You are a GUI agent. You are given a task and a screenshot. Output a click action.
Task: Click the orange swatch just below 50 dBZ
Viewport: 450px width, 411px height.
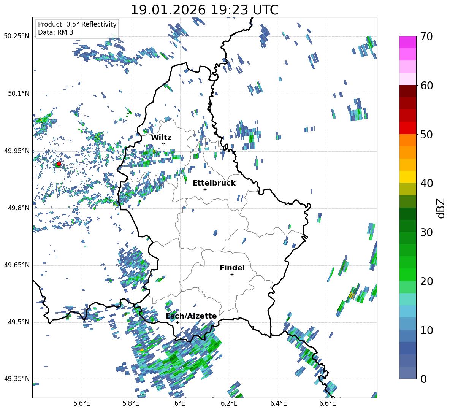(407, 140)
